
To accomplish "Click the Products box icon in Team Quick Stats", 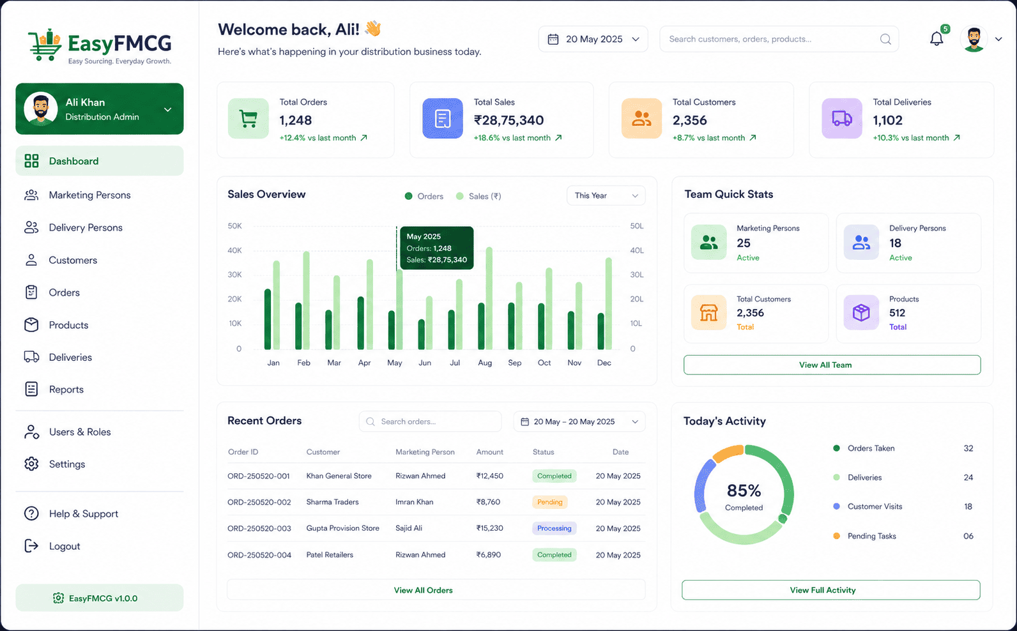I will tap(861, 312).
